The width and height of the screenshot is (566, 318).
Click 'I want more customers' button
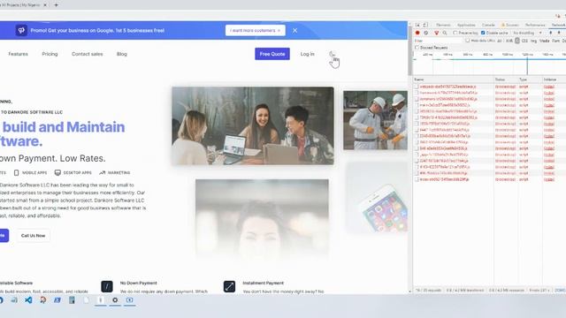point(256,30)
